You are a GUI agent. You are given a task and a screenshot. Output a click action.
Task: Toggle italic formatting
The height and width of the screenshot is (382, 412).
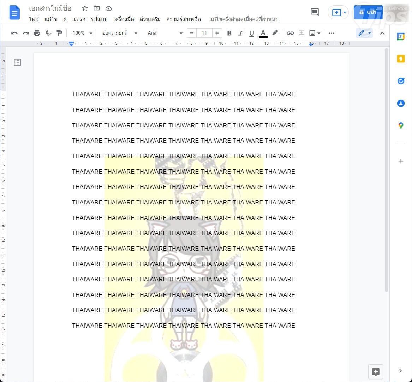click(x=240, y=33)
